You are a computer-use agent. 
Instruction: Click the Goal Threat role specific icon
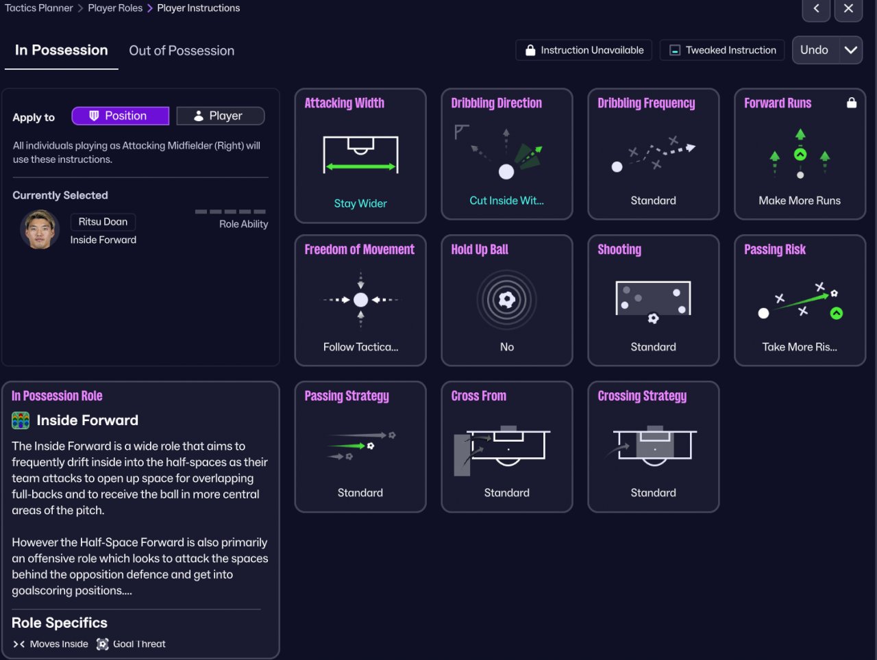pyautogui.click(x=103, y=644)
